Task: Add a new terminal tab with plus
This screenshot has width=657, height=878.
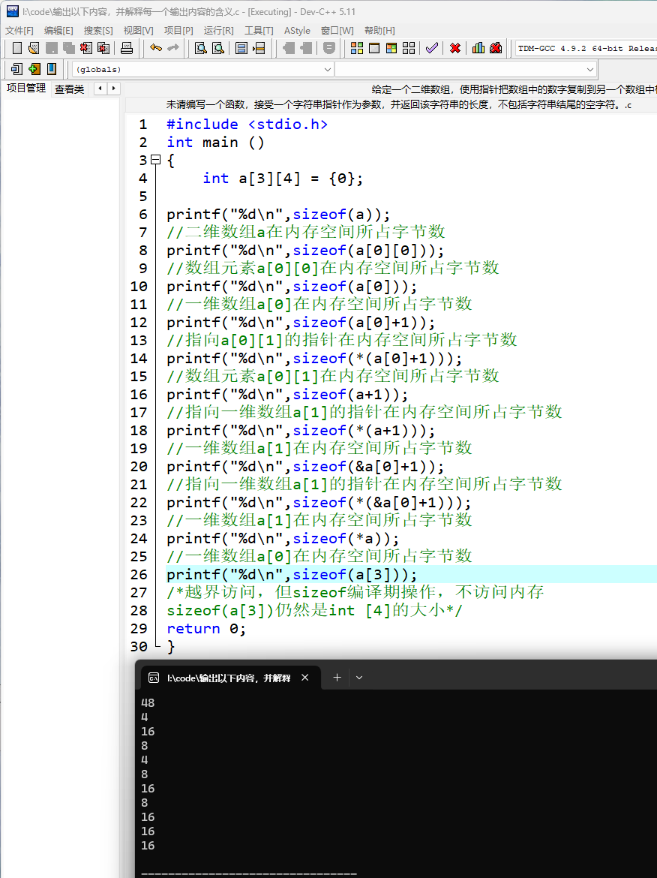Action: point(337,678)
